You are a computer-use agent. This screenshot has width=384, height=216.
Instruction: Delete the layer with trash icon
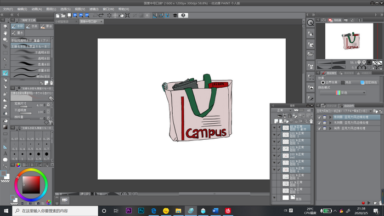(x=311, y=121)
